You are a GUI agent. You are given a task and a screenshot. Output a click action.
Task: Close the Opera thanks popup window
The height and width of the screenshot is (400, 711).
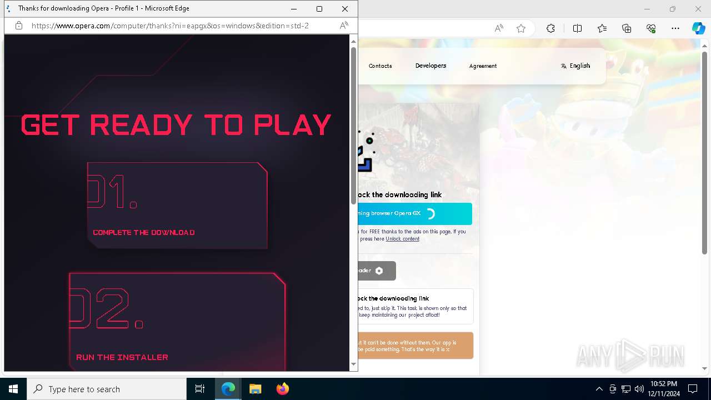[345, 9]
